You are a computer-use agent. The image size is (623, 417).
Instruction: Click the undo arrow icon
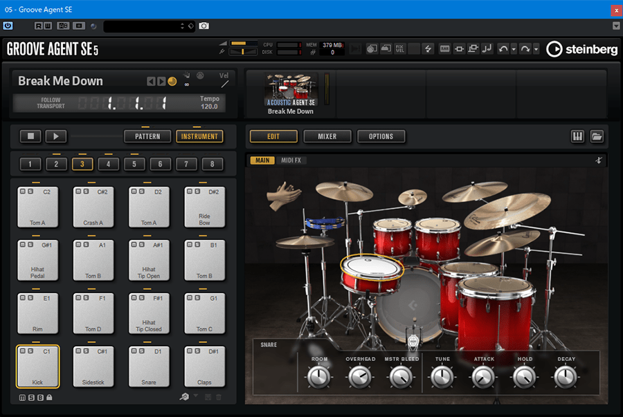tap(503, 49)
